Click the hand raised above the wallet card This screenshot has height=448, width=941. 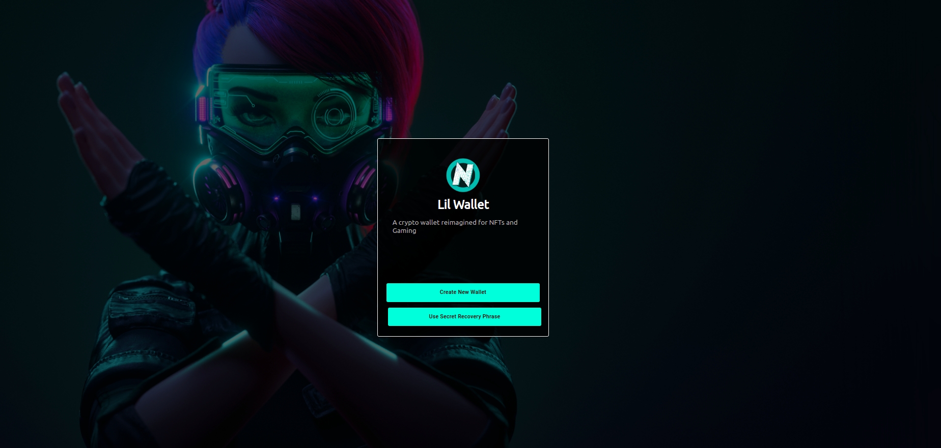click(x=496, y=113)
